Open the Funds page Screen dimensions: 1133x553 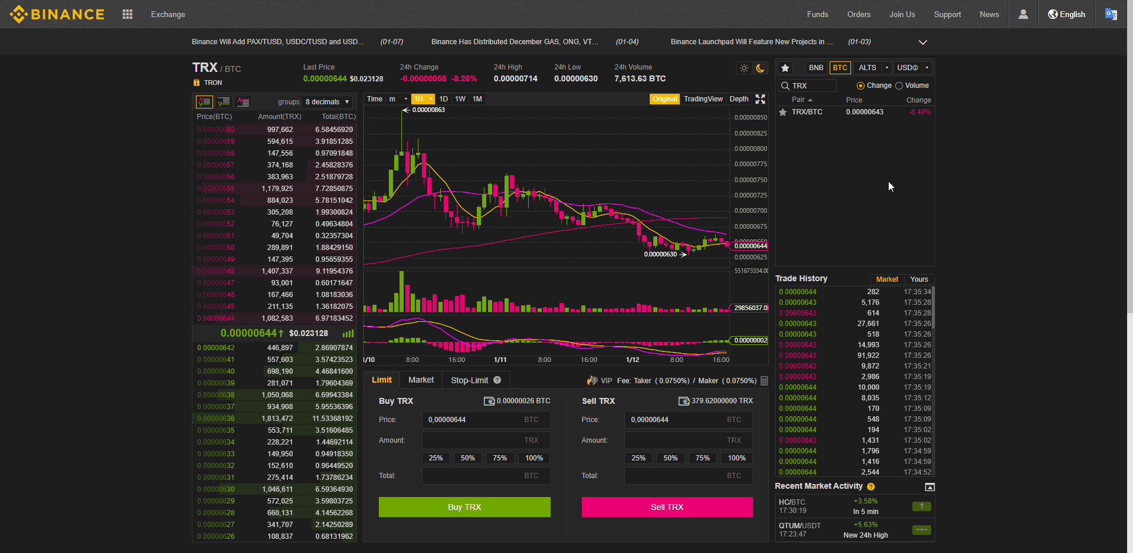click(x=817, y=14)
